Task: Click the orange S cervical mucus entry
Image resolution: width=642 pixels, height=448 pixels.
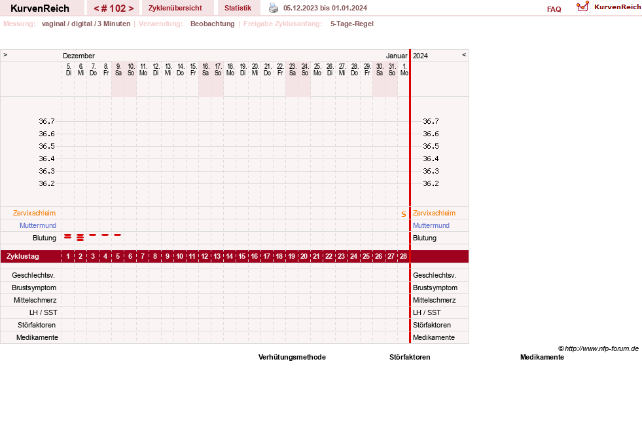Action: click(x=404, y=214)
